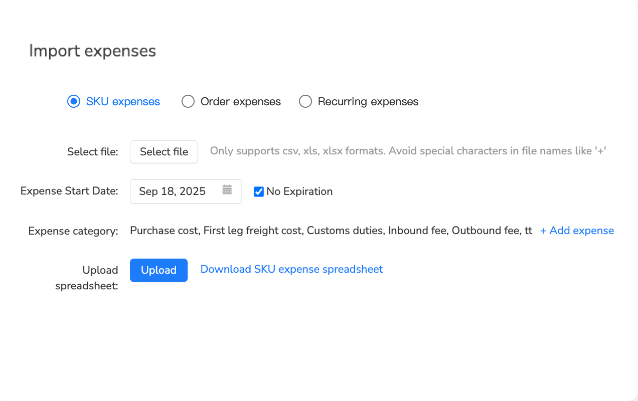This screenshot has height=401, width=638.
Task: Click the supported formats hint text
Action: tap(408, 151)
